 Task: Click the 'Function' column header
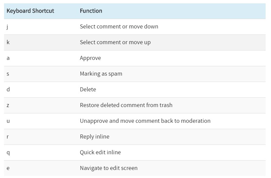pos(91,11)
